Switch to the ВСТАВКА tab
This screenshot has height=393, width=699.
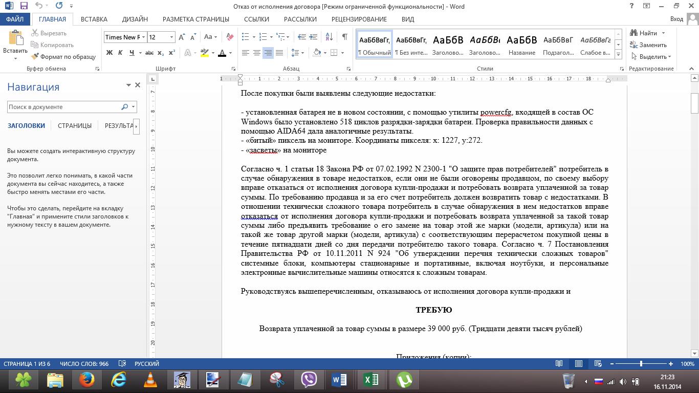pos(94,19)
